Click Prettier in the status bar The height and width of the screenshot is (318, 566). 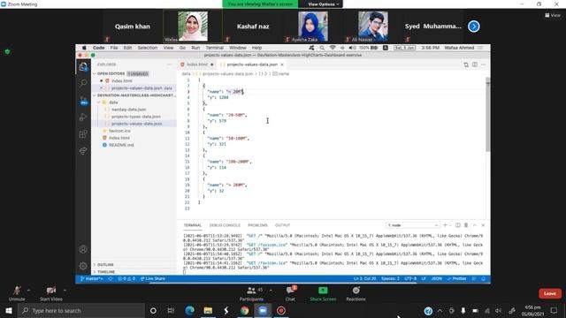coord(457,279)
